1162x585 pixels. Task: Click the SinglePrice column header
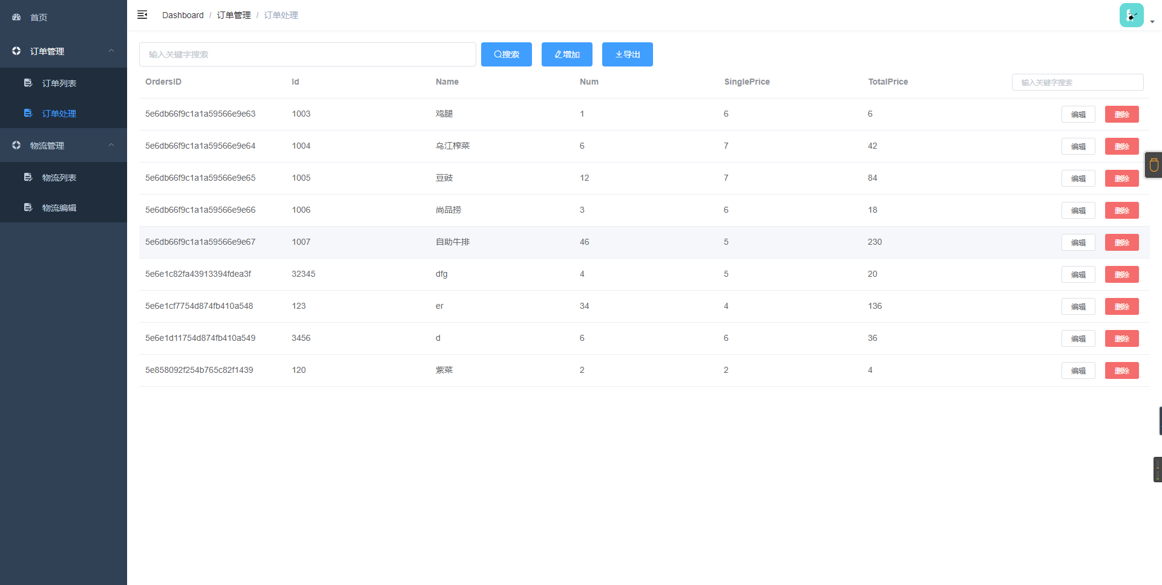click(747, 82)
